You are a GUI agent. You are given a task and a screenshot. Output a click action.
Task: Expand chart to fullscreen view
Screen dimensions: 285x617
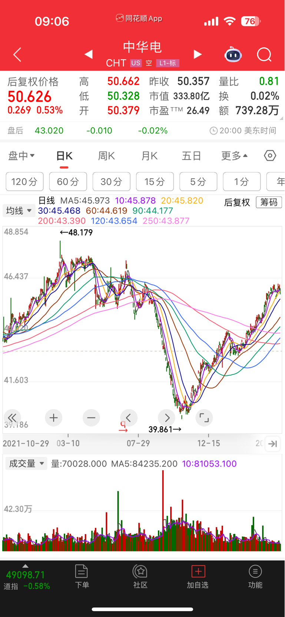pyautogui.click(x=204, y=418)
